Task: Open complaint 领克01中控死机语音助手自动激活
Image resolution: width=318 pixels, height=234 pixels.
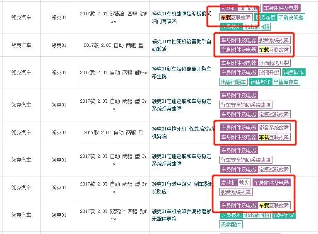Action: [x=181, y=45]
